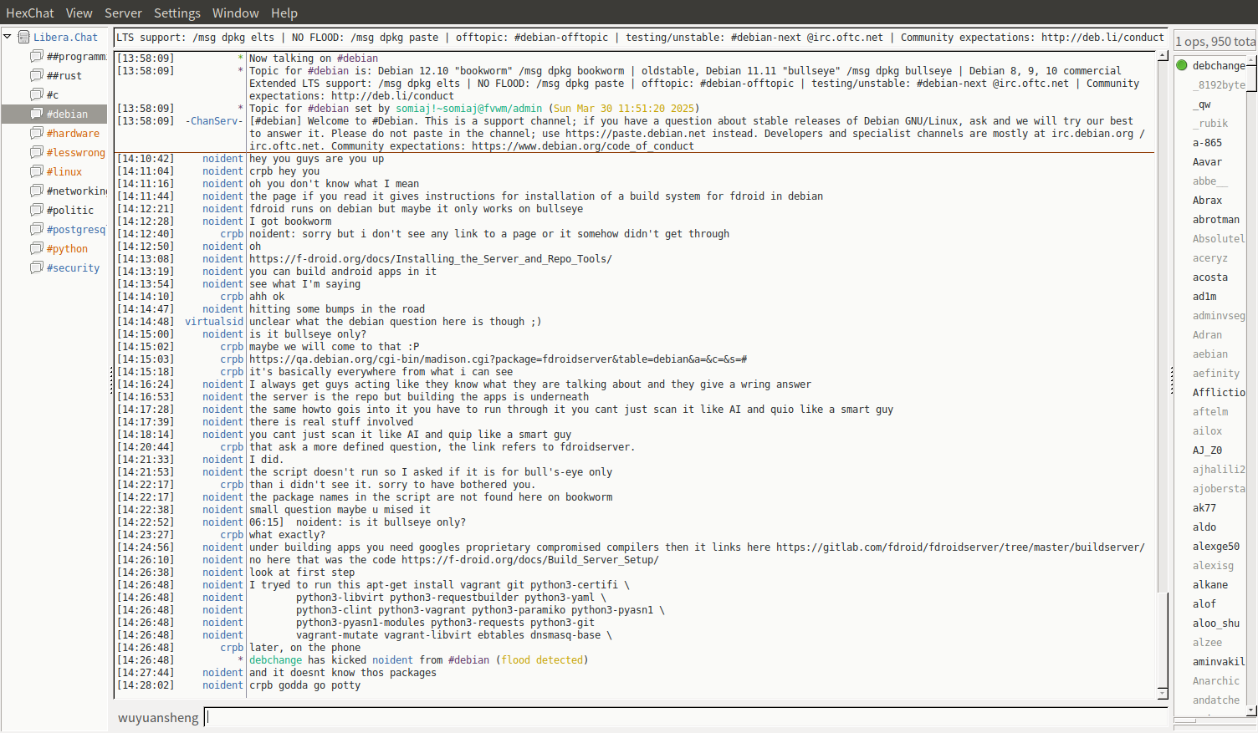This screenshot has height=733, width=1258.
Task: Open the qa.debian.org madison.cgi link
Action: coord(499,359)
